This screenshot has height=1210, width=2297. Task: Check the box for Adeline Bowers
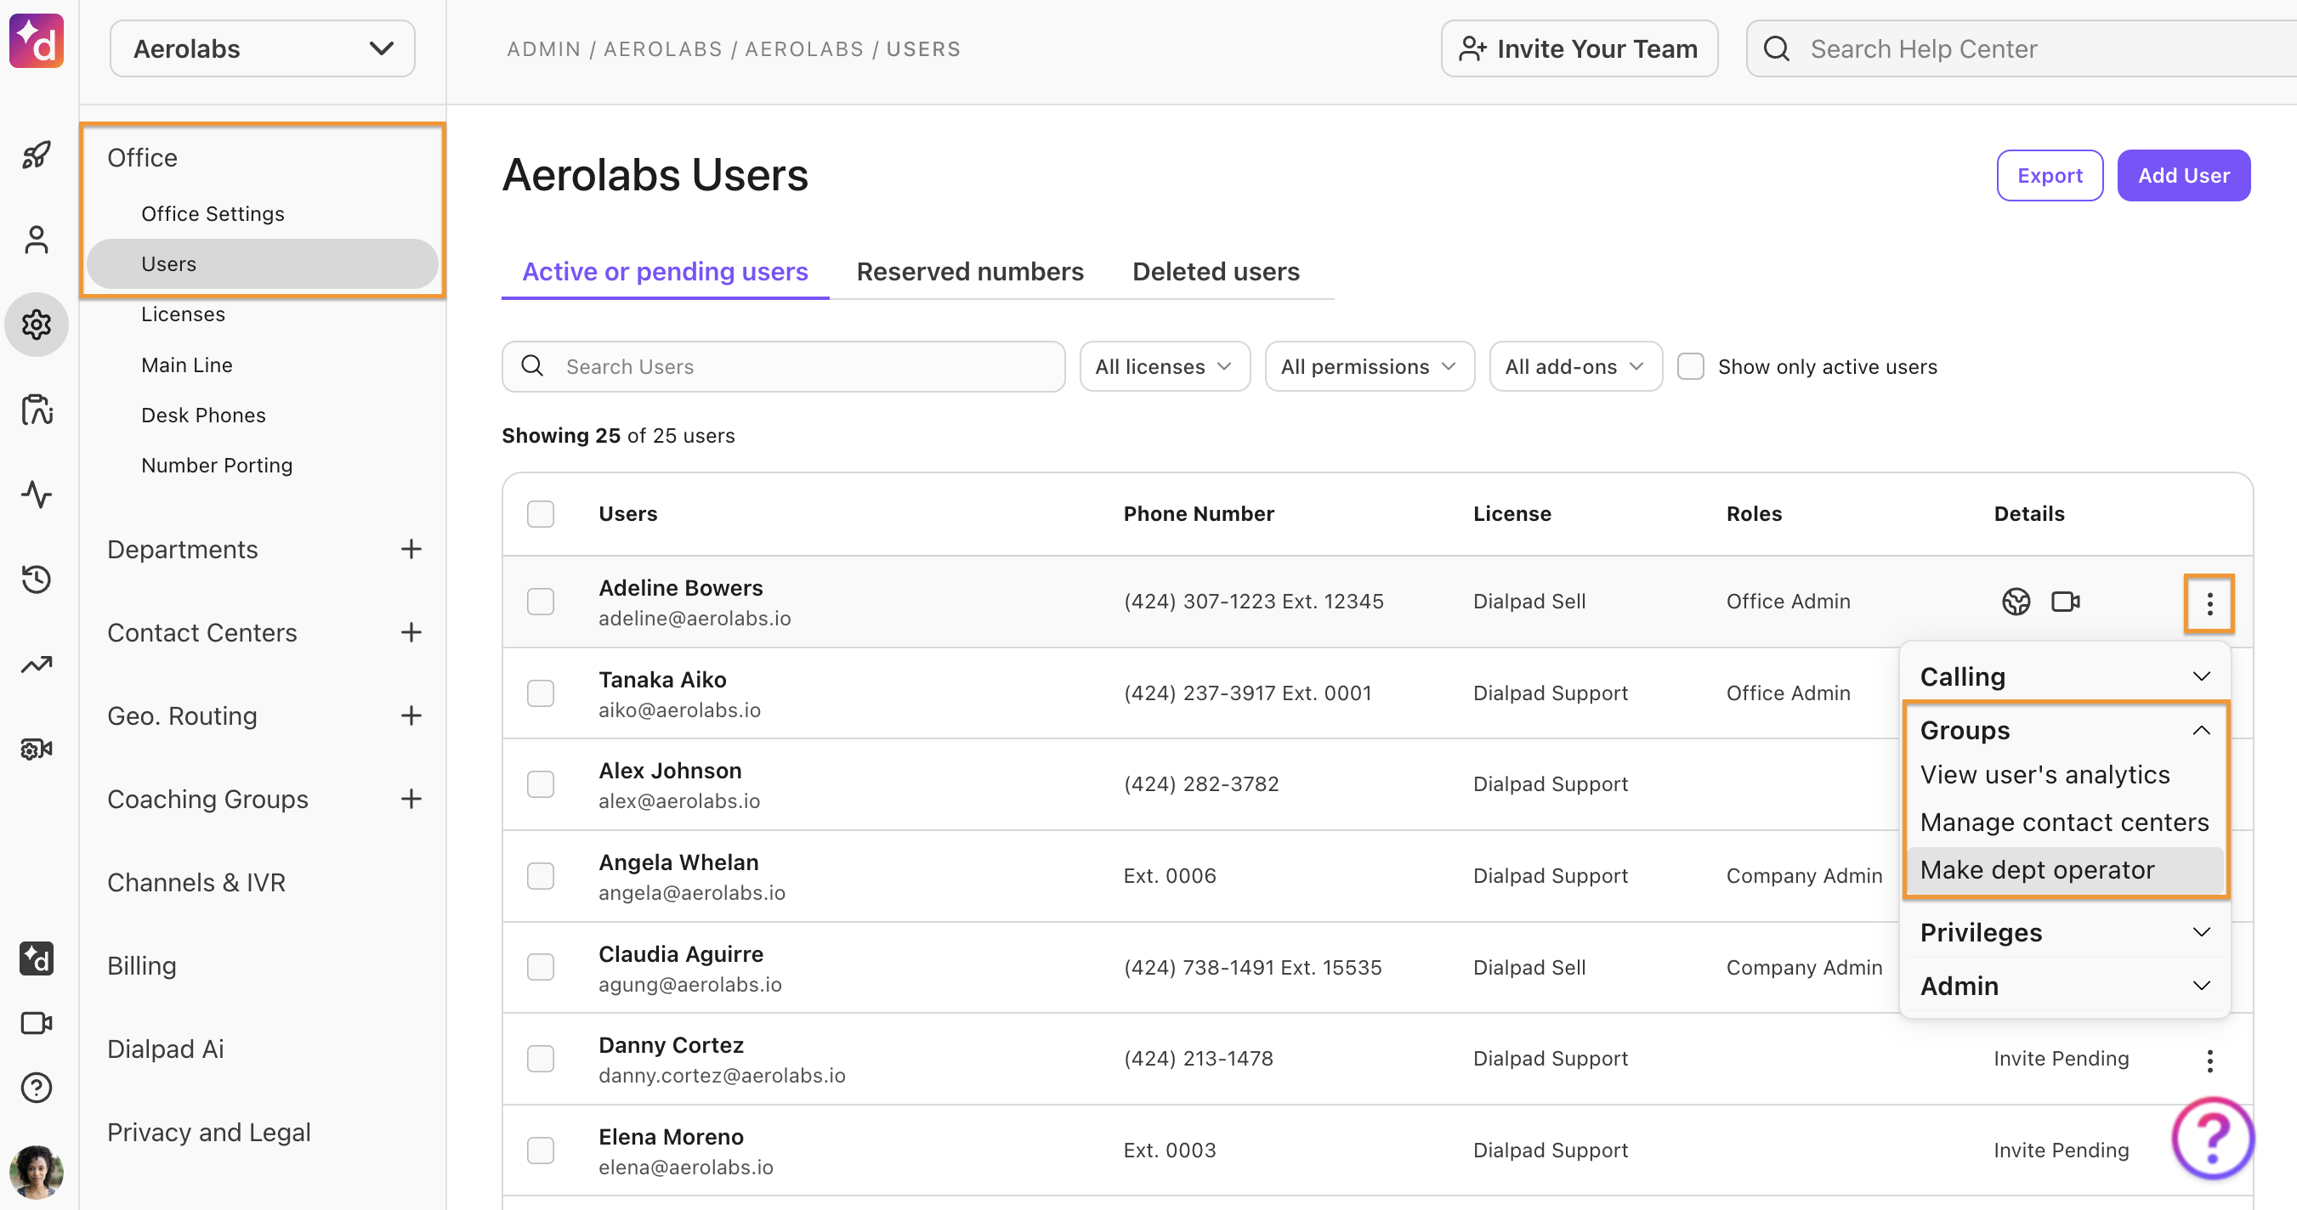pos(541,602)
